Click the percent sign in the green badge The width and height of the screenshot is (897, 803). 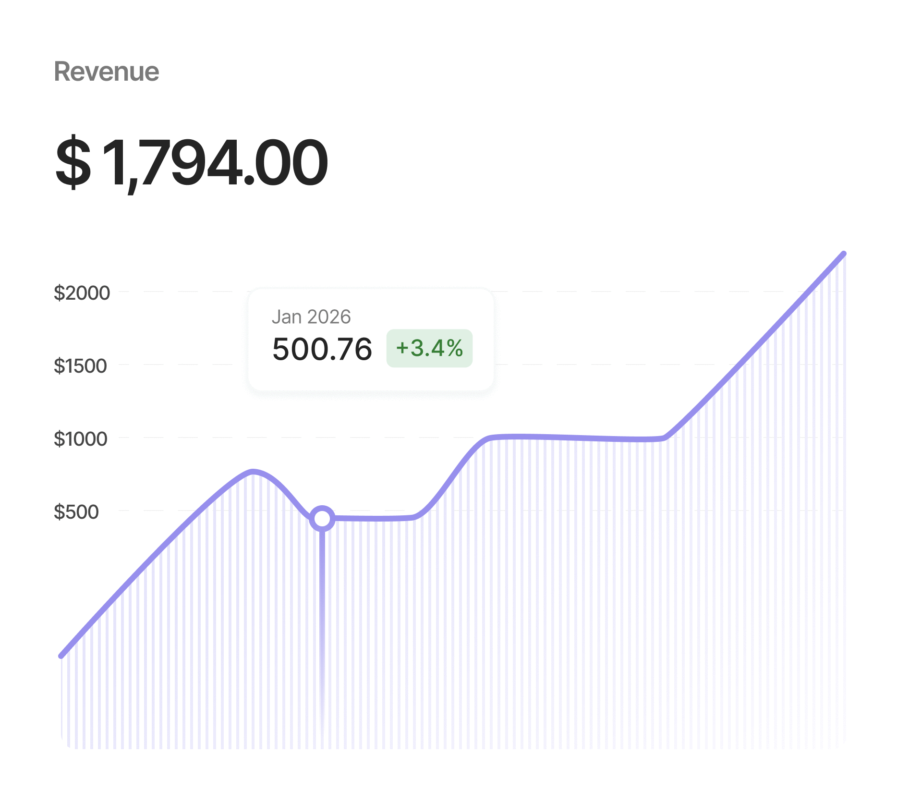(455, 348)
